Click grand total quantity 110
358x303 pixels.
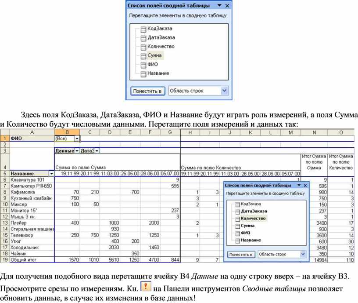(x=350, y=260)
